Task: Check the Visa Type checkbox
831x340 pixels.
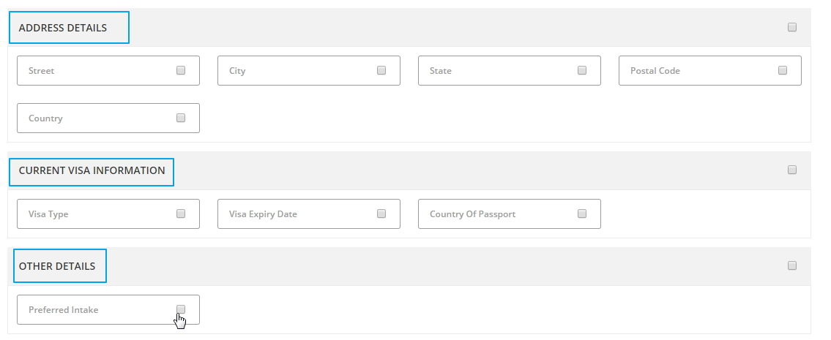Action: [181, 214]
